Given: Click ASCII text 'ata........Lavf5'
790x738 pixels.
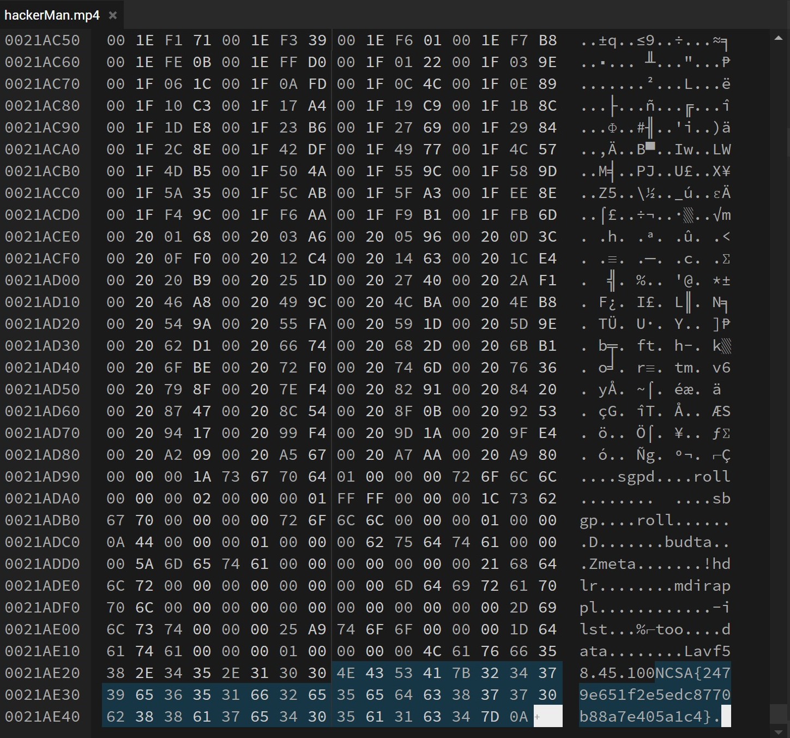Looking at the screenshot, I should [x=655, y=651].
